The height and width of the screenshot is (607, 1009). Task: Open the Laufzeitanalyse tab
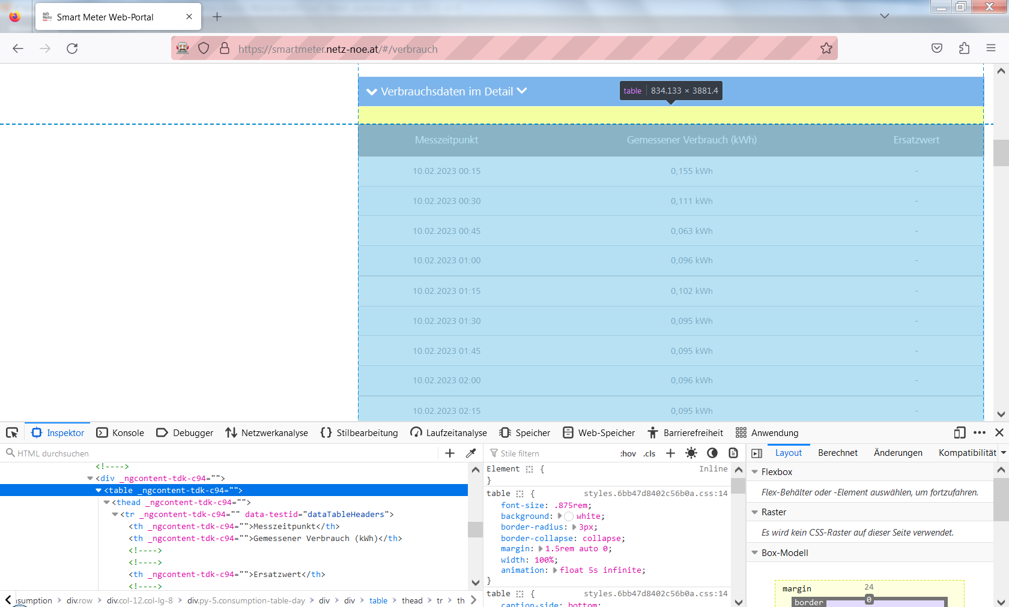[449, 432]
